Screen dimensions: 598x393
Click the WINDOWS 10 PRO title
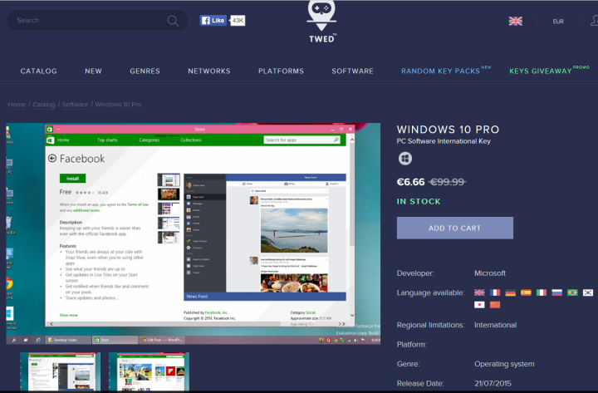tap(448, 130)
